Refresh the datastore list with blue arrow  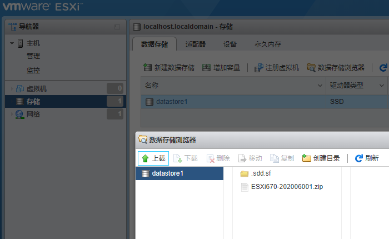pyautogui.click(x=383, y=67)
